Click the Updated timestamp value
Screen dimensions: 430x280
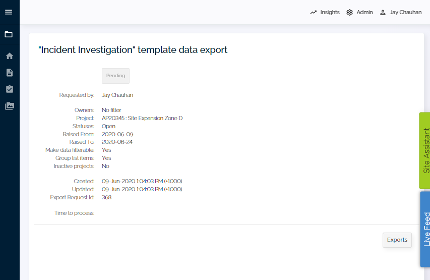(142, 189)
